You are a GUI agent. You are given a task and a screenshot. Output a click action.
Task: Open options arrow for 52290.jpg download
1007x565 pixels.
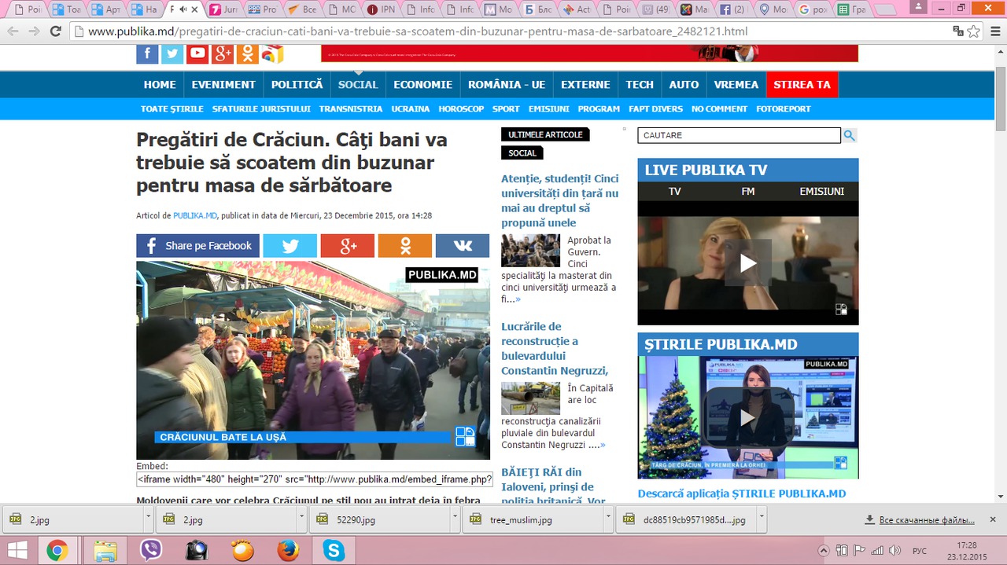(x=455, y=519)
